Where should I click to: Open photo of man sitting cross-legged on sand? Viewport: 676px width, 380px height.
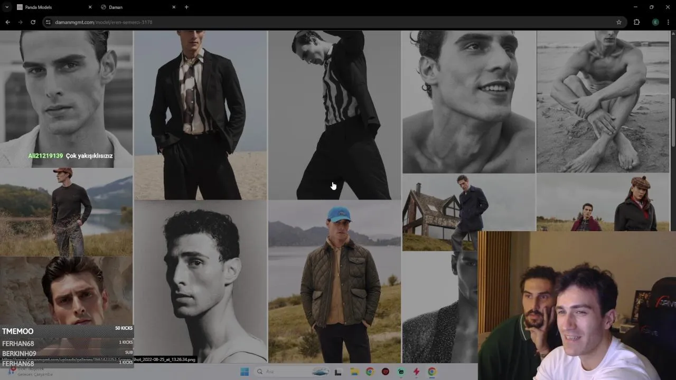tap(603, 101)
